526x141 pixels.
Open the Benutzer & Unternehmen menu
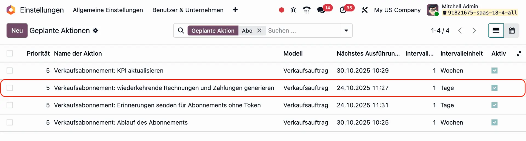188,10
